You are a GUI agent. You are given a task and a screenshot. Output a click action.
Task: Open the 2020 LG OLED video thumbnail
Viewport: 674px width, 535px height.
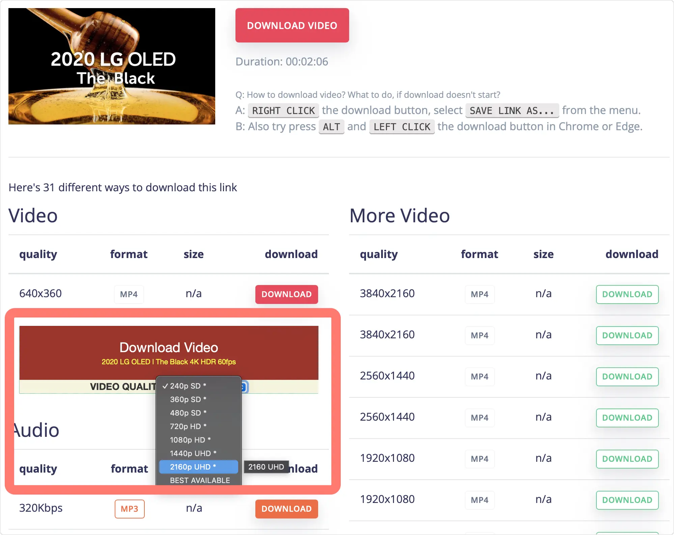(x=112, y=66)
